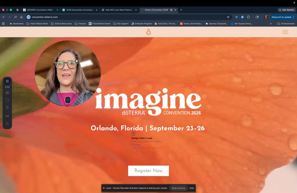Open the School Resources bookmark folder

[61, 24]
